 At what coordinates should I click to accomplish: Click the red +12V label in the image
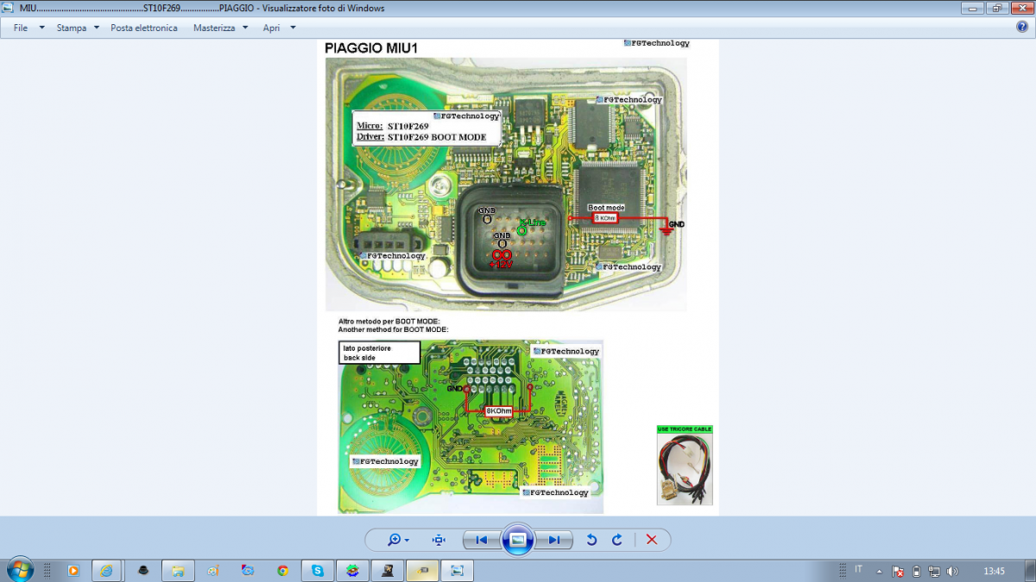tap(502, 265)
